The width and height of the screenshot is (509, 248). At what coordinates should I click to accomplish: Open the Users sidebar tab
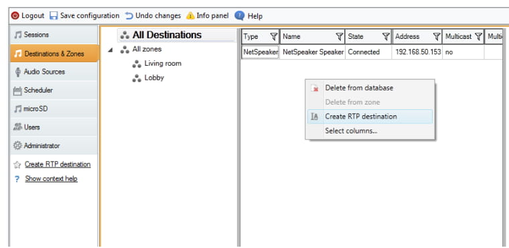[x=54, y=127]
